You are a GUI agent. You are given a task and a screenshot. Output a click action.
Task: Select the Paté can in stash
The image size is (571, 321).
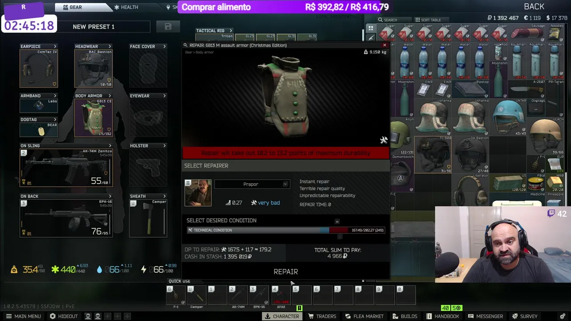tap(536, 182)
